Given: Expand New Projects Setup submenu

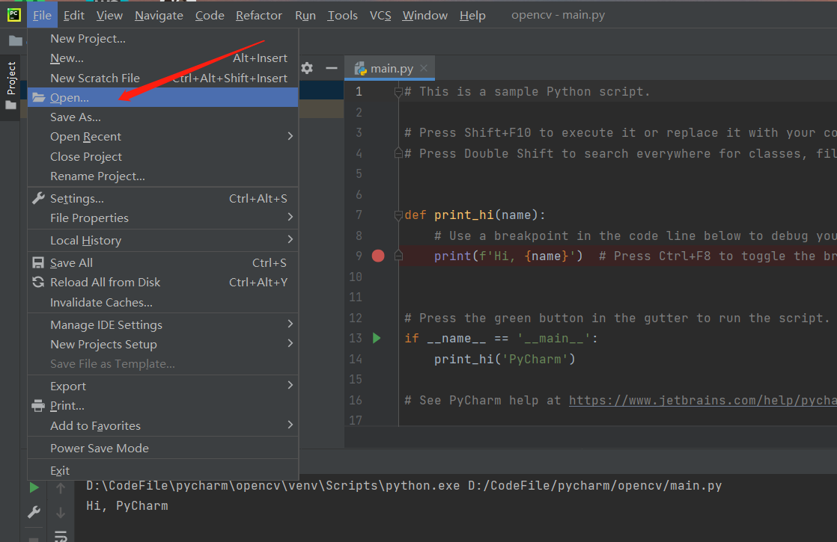Looking at the screenshot, I should click(162, 345).
